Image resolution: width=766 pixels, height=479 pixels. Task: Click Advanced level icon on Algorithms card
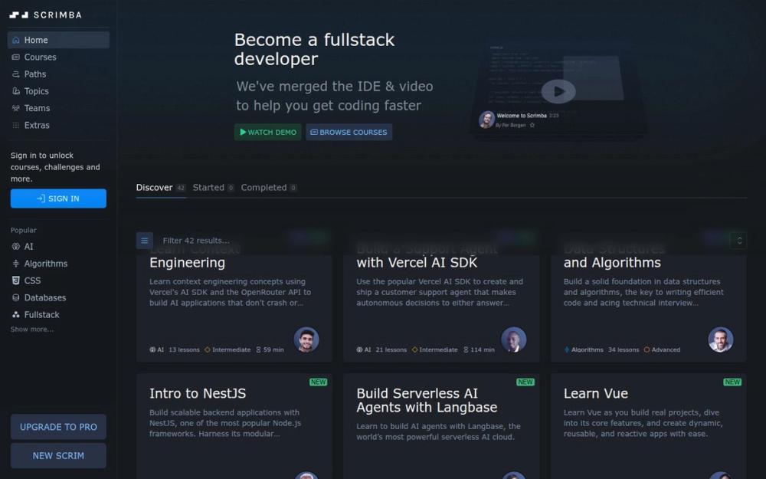tap(647, 350)
